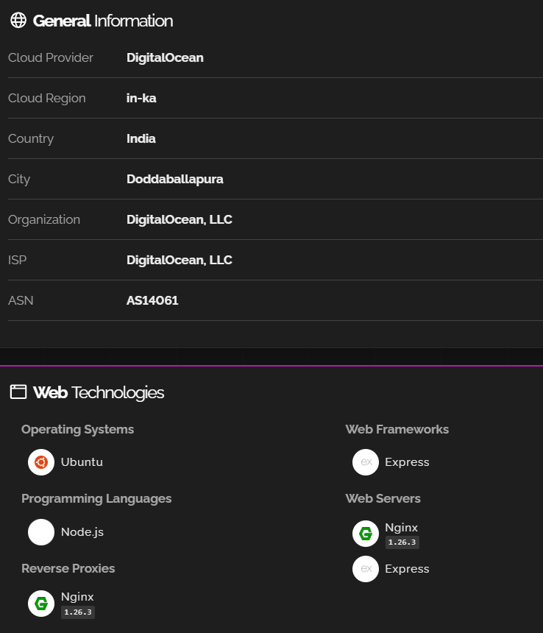Click the Web Frameworks subheading
The width and height of the screenshot is (543, 633).
coord(397,429)
